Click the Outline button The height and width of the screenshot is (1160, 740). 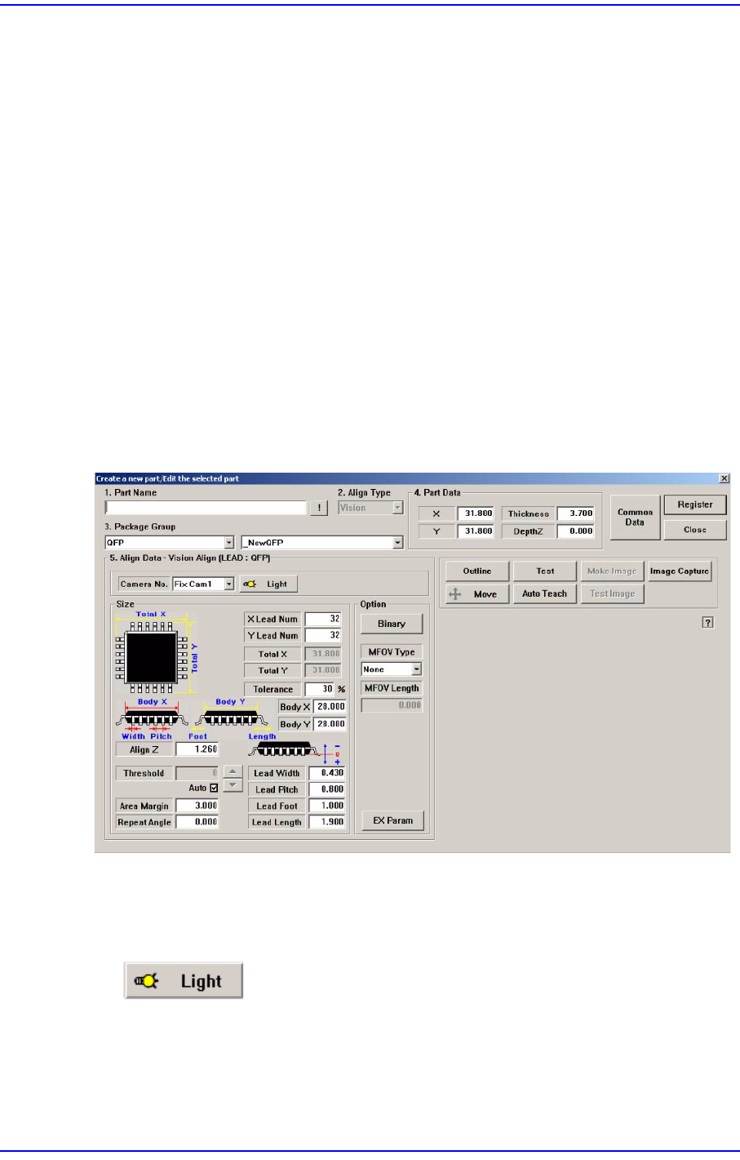pyautogui.click(x=477, y=571)
